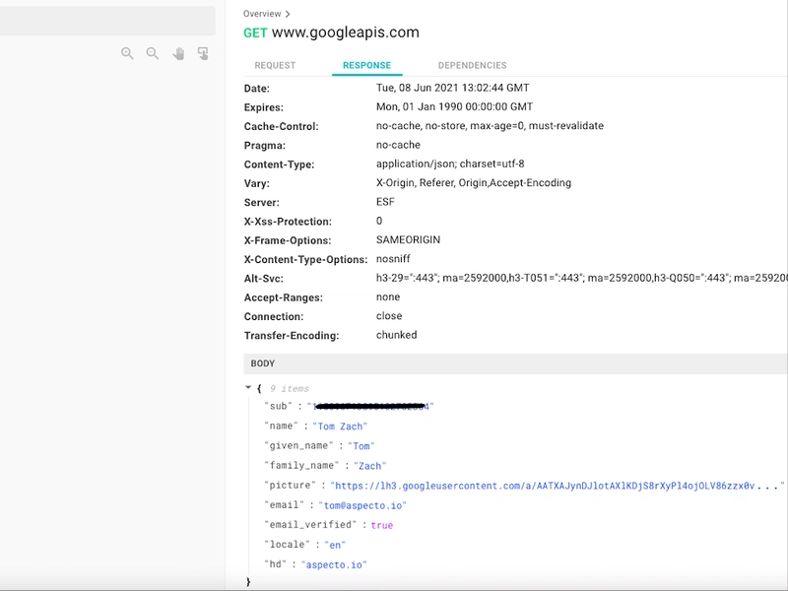Click the X-Xss-Protection value 0

click(379, 221)
